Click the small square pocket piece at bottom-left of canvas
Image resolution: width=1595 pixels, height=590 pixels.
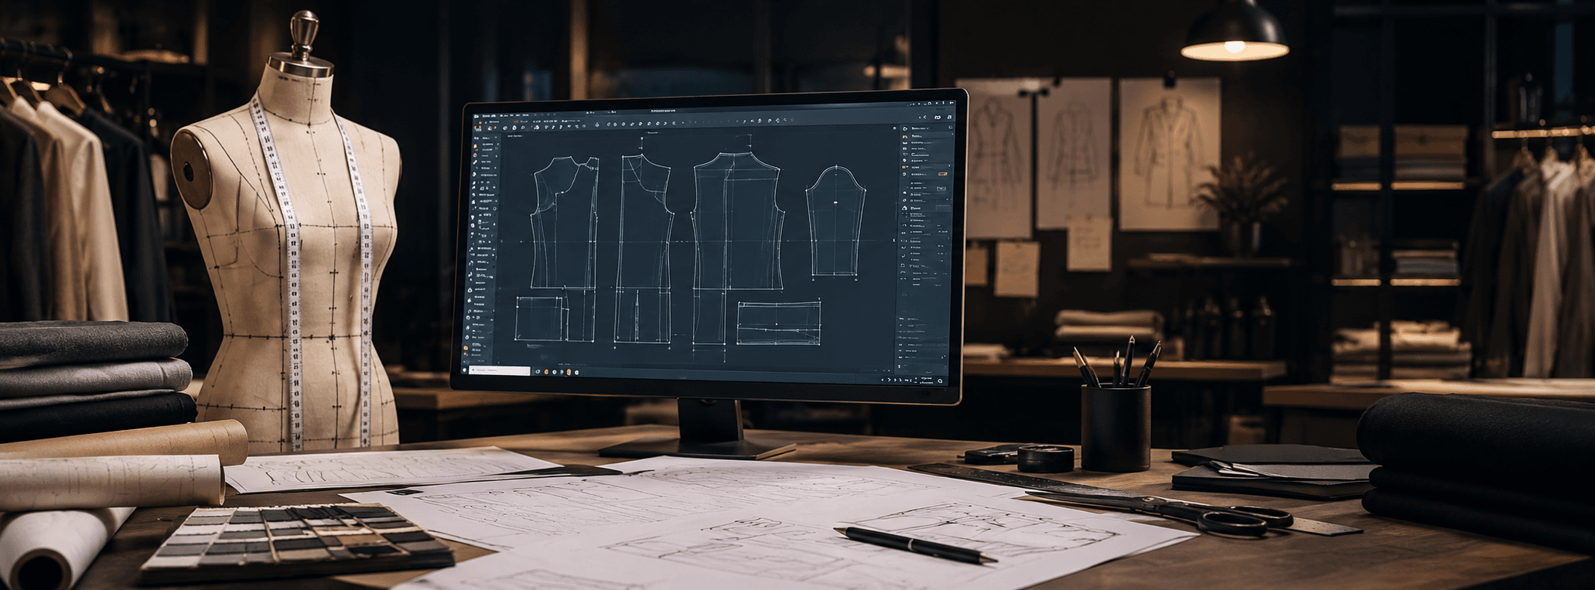click(540, 319)
